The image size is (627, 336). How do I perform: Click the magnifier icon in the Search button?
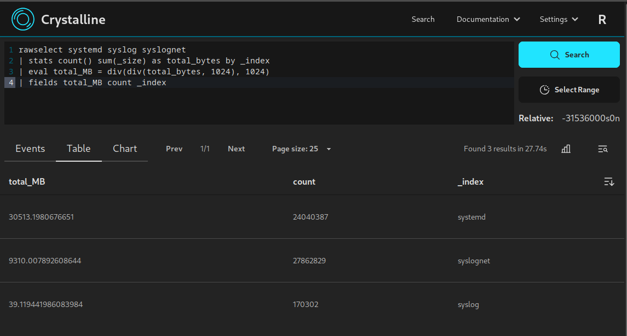pos(555,55)
